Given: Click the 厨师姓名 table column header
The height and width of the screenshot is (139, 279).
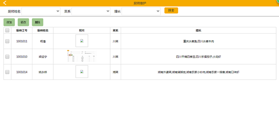Looking at the screenshot, I should click(43, 30).
